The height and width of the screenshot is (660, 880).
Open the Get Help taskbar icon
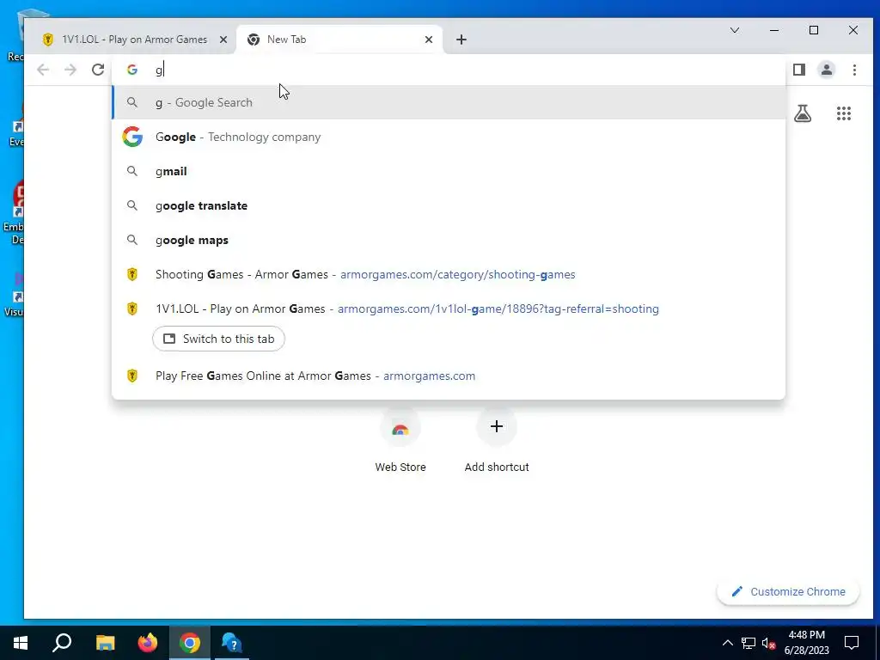click(x=232, y=643)
